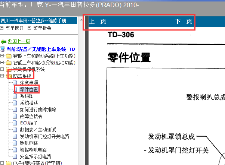Expand 智能上车和起动系统(上车功能) node
Viewport: 225px width, 165px height.
[x=2, y=56]
